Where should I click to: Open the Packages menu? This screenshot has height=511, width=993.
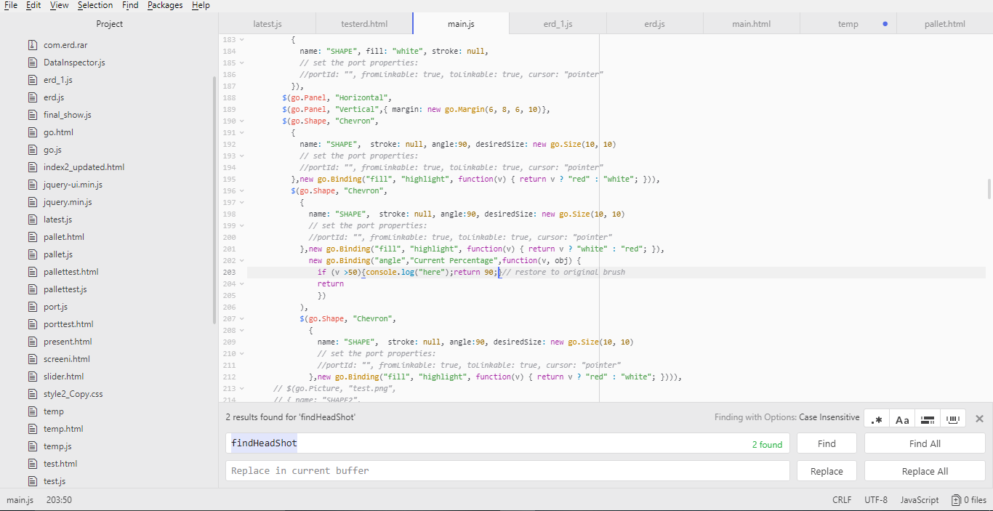point(165,5)
